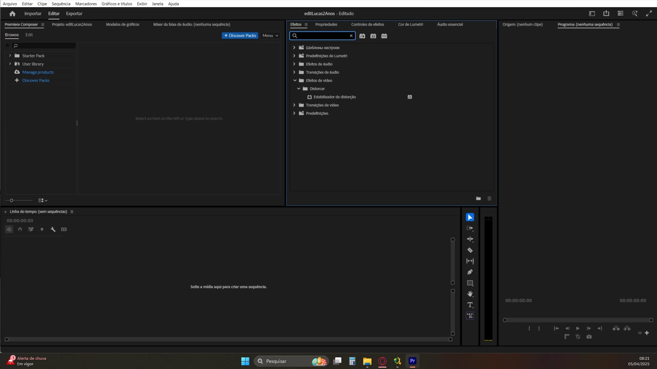The width and height of the screenshot is (657, 369).
Task: Open the Menu dropdown in Composer
Action: coord(270,36)
